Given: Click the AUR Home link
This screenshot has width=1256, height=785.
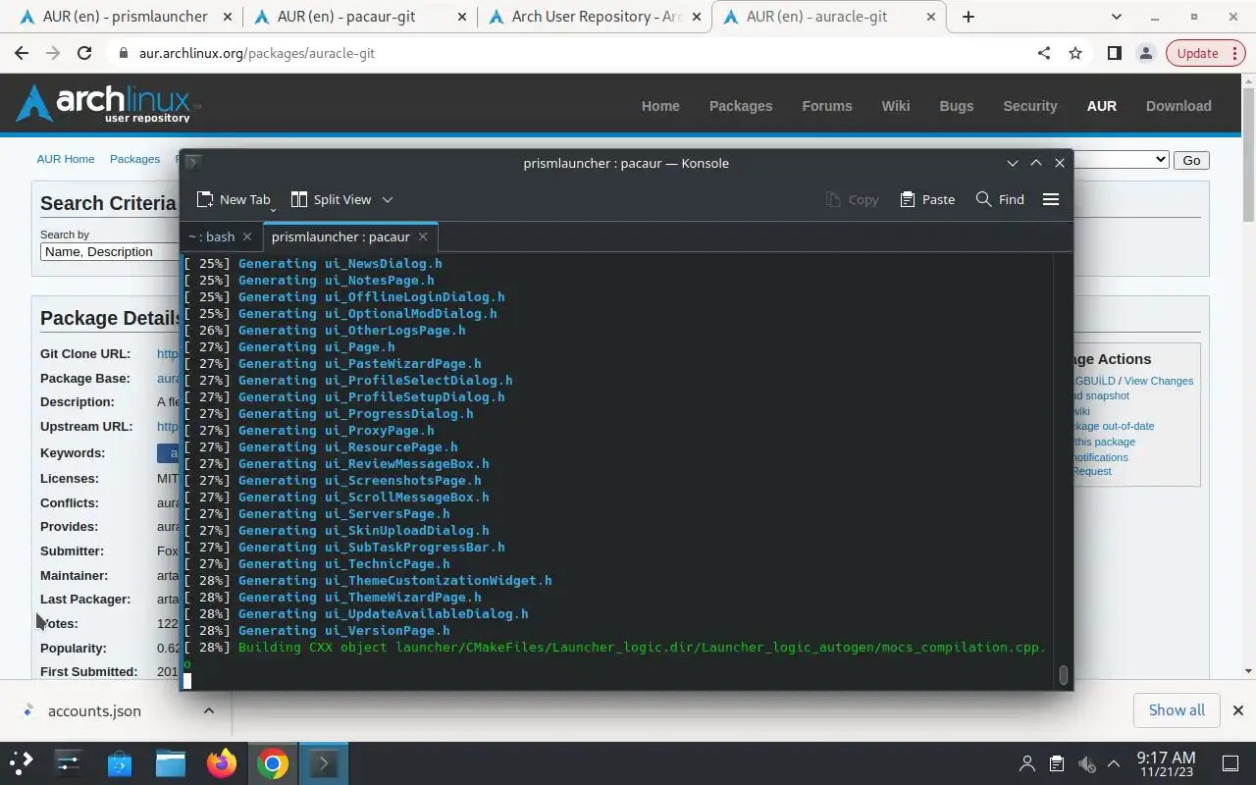Looking at the screenshot, I should tap(66, 159).
